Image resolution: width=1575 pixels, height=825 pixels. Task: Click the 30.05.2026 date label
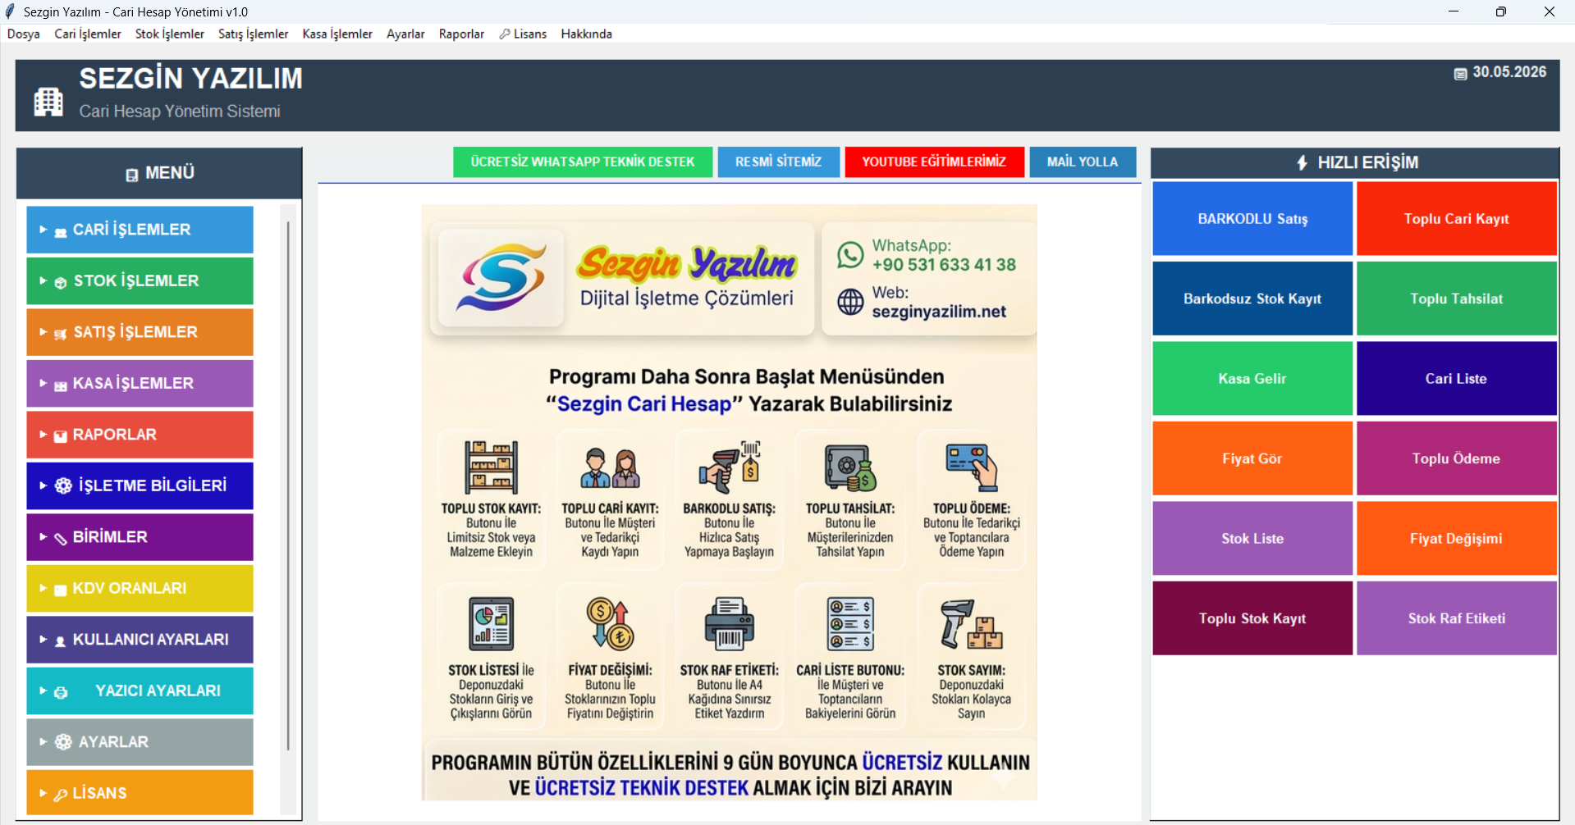1509,72
